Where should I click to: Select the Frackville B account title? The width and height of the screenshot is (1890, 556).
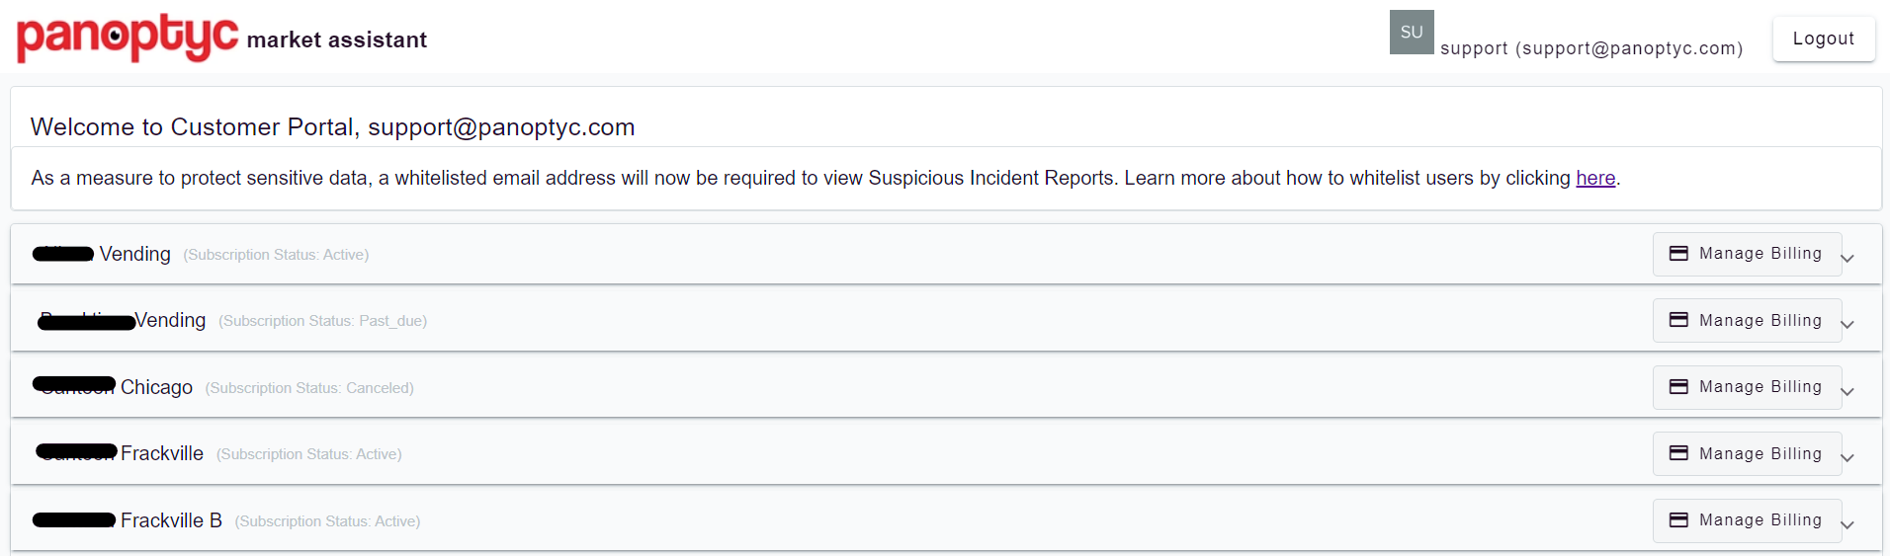(128, 520)
